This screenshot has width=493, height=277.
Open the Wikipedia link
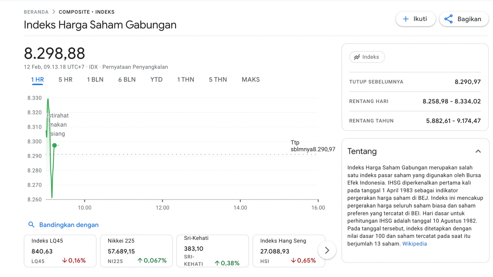(x=414, y=244)
